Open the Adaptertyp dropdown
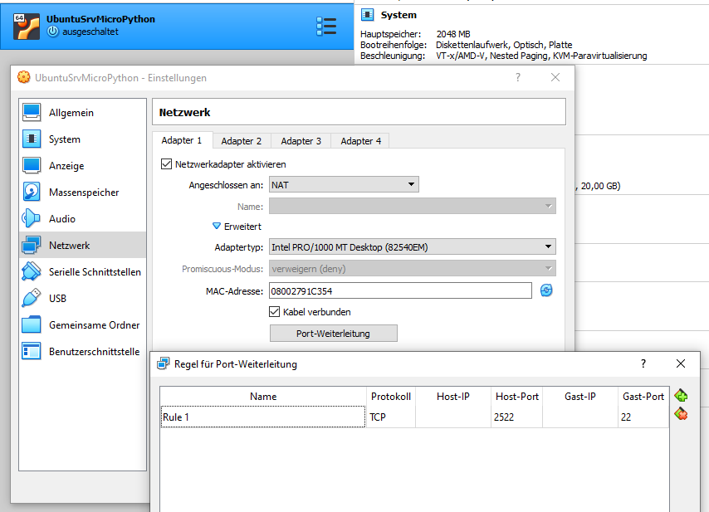Image resolution: width=709 pixels, height=512 pixels. (x=413, y=246)
